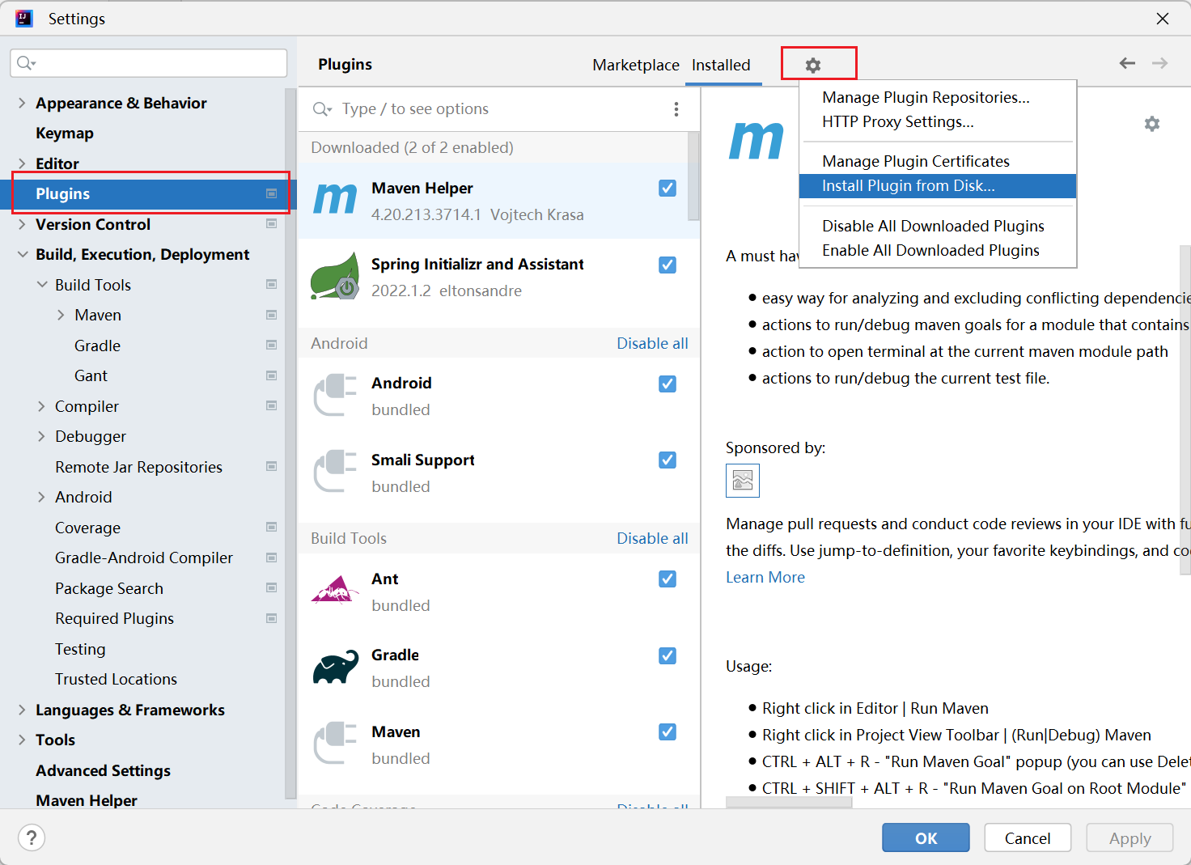Toggle the Smali Support checkbox
The image size is (1191, 865).
coord(668,460)
